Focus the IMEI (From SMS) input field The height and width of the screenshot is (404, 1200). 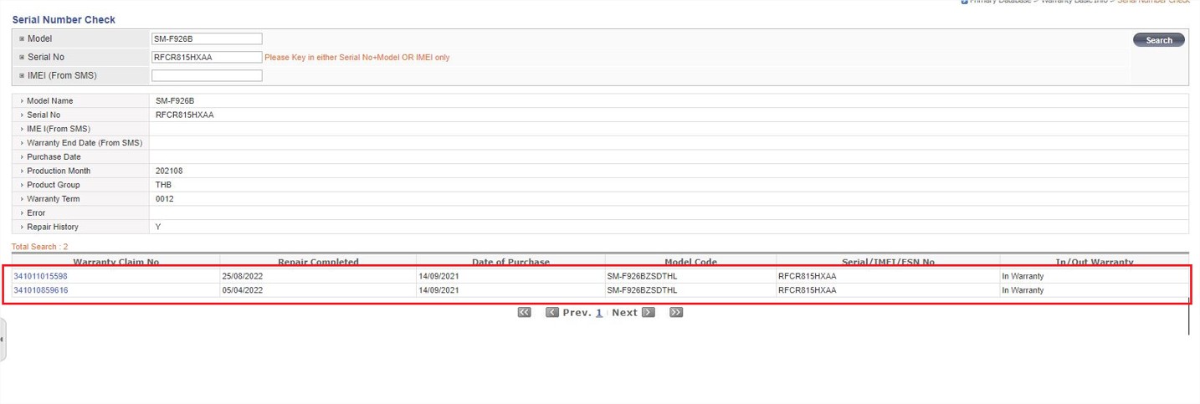(x=207, y=75)
